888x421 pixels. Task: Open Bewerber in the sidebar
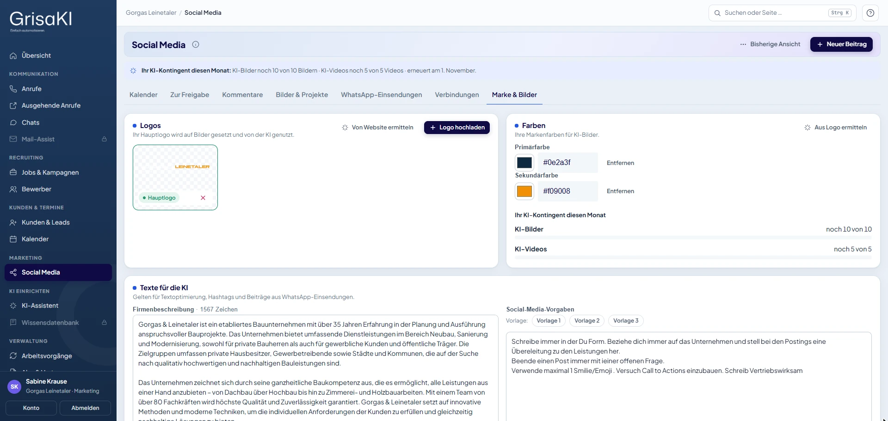click(x=58, y=189)
